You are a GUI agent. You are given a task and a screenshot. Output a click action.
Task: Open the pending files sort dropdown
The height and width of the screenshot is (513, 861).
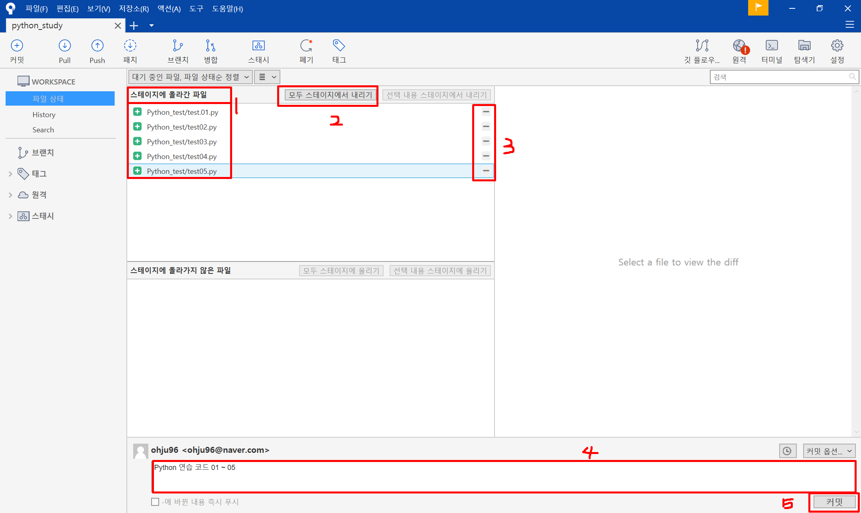(190, 77)
